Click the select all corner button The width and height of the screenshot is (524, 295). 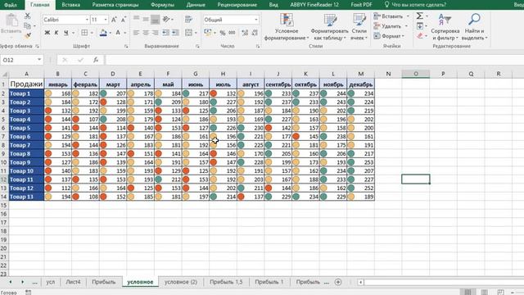(4, 74)
